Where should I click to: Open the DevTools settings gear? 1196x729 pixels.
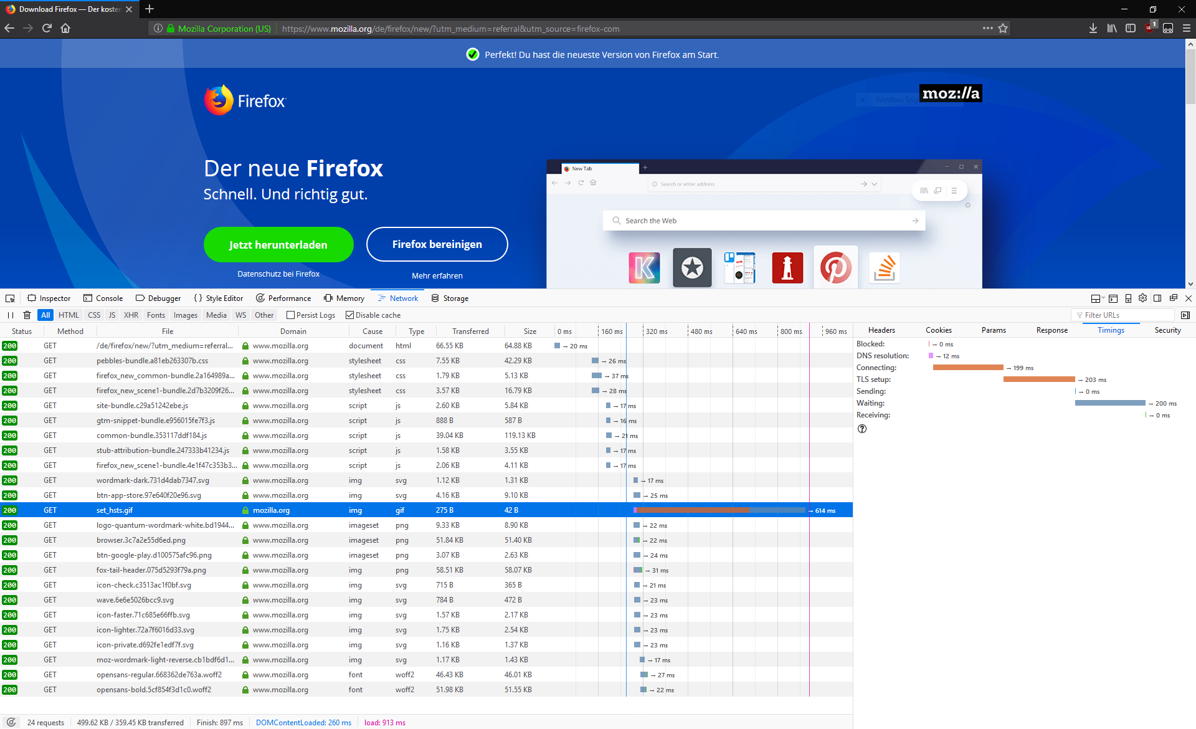(x=1142, y=298)
